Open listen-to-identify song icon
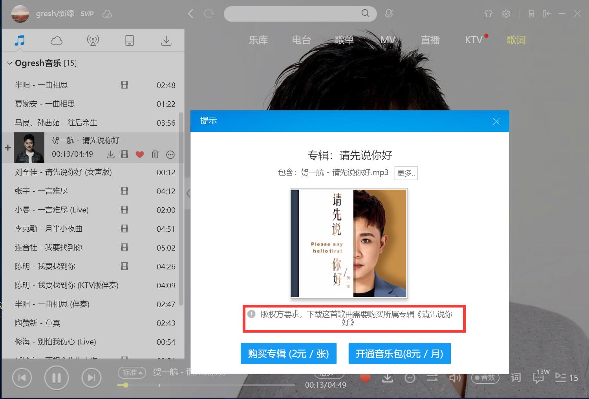Image resolution: width=589 pixels, height=399 pixels. [x=389, y=14]
